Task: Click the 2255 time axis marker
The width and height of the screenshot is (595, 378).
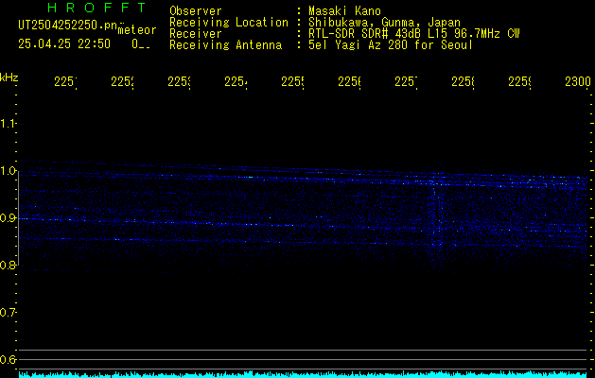Action: [292, 82]
